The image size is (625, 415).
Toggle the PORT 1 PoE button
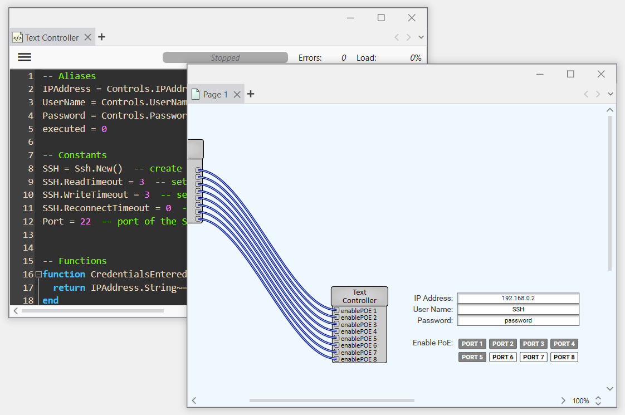pos(472,344)
